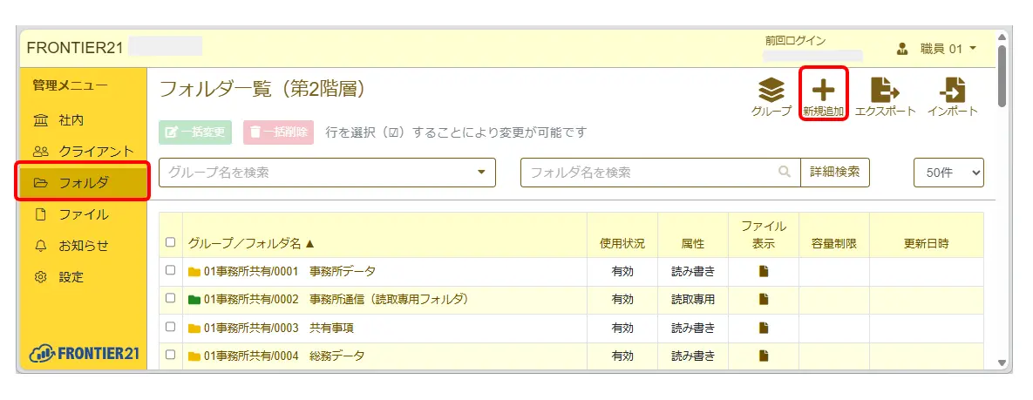Toggle the select-all checkbox in table header
The height and width of the screenshot is (400, 1033).
pyautogui.click(x=171, y=243)
